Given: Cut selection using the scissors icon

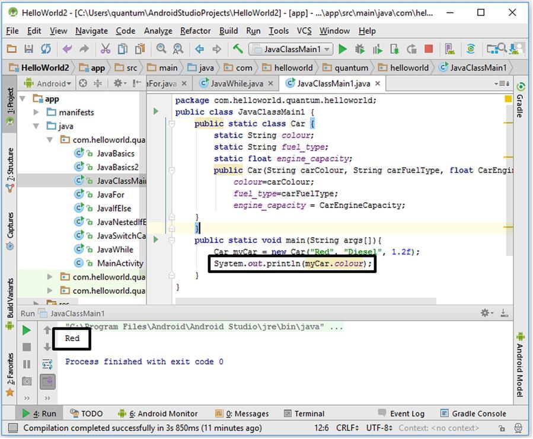Looking at the screenshot, I should [x=106, y=49].
